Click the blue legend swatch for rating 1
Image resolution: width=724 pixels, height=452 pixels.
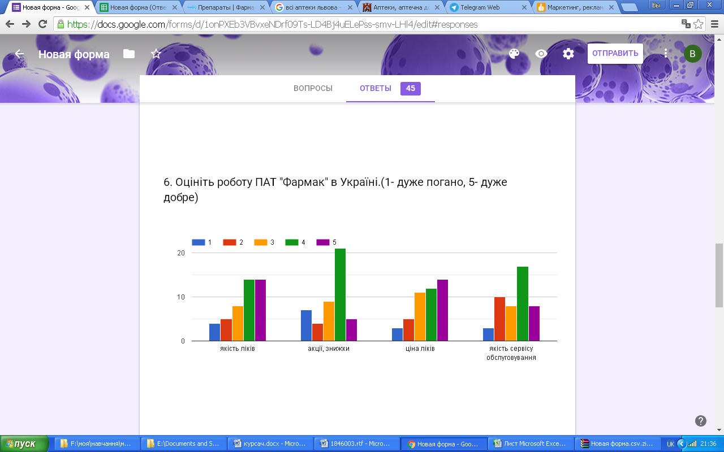point(198,242)
